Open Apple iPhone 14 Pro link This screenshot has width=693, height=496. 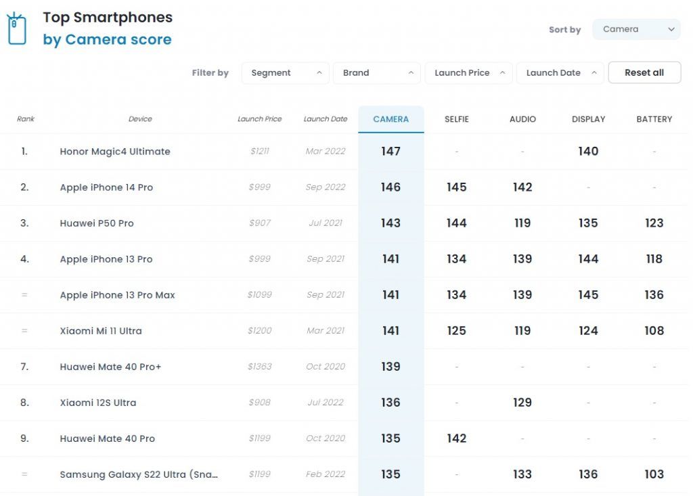(x=106, y=187)
